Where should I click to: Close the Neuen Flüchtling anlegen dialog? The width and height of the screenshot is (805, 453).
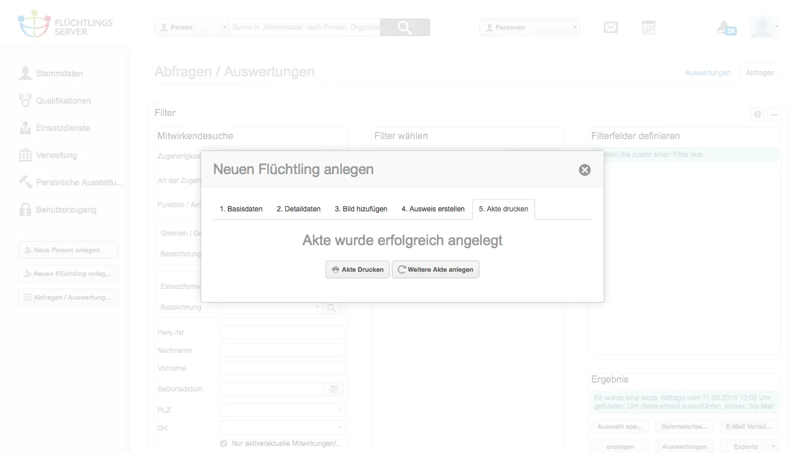tap(585, 170)
